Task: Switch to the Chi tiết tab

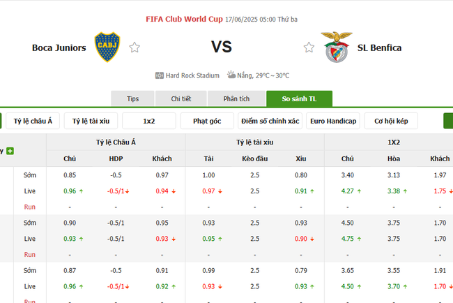Action: (x=181, y=99)
